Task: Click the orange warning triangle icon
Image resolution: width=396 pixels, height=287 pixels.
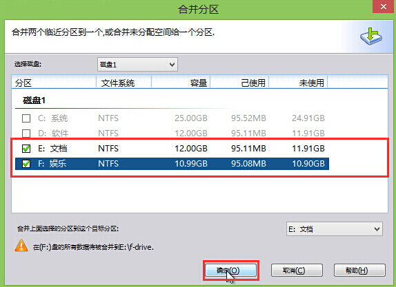Action: coord(21,246)
